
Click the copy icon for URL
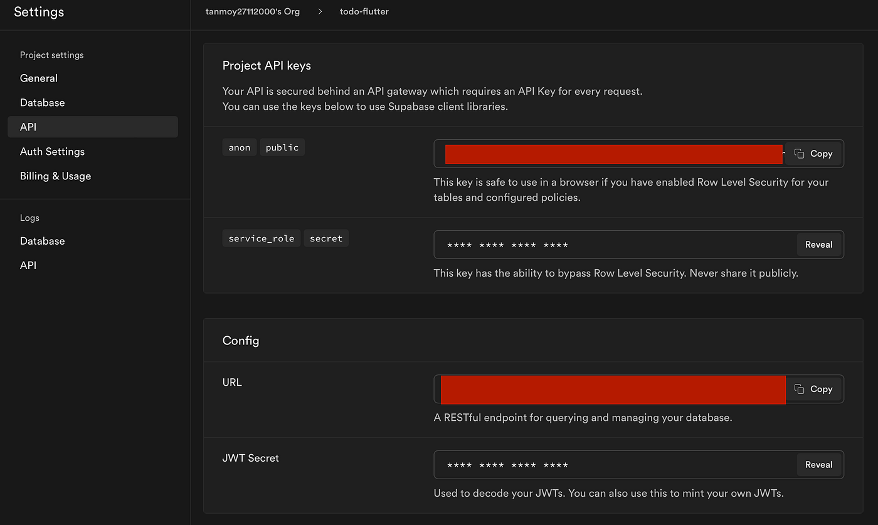[799, 389]
